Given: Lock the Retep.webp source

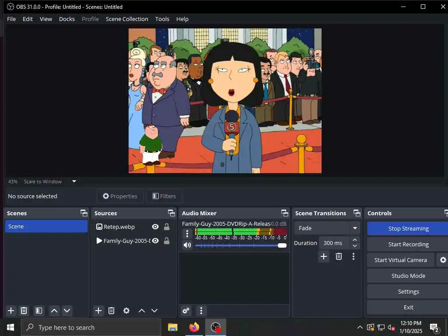Looking at the screenshot, I should click(x=167, y=227).
